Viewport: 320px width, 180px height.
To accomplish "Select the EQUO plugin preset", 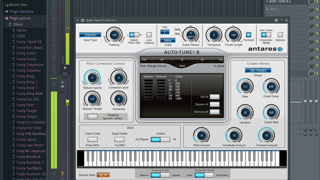I will tap(21, 36).
